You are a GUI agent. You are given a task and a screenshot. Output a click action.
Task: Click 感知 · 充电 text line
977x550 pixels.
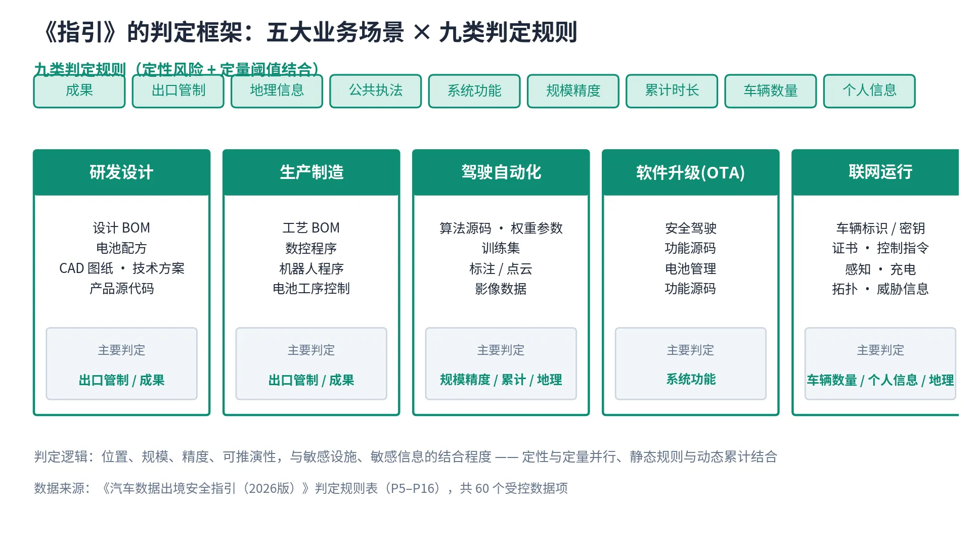pos(880,269)
